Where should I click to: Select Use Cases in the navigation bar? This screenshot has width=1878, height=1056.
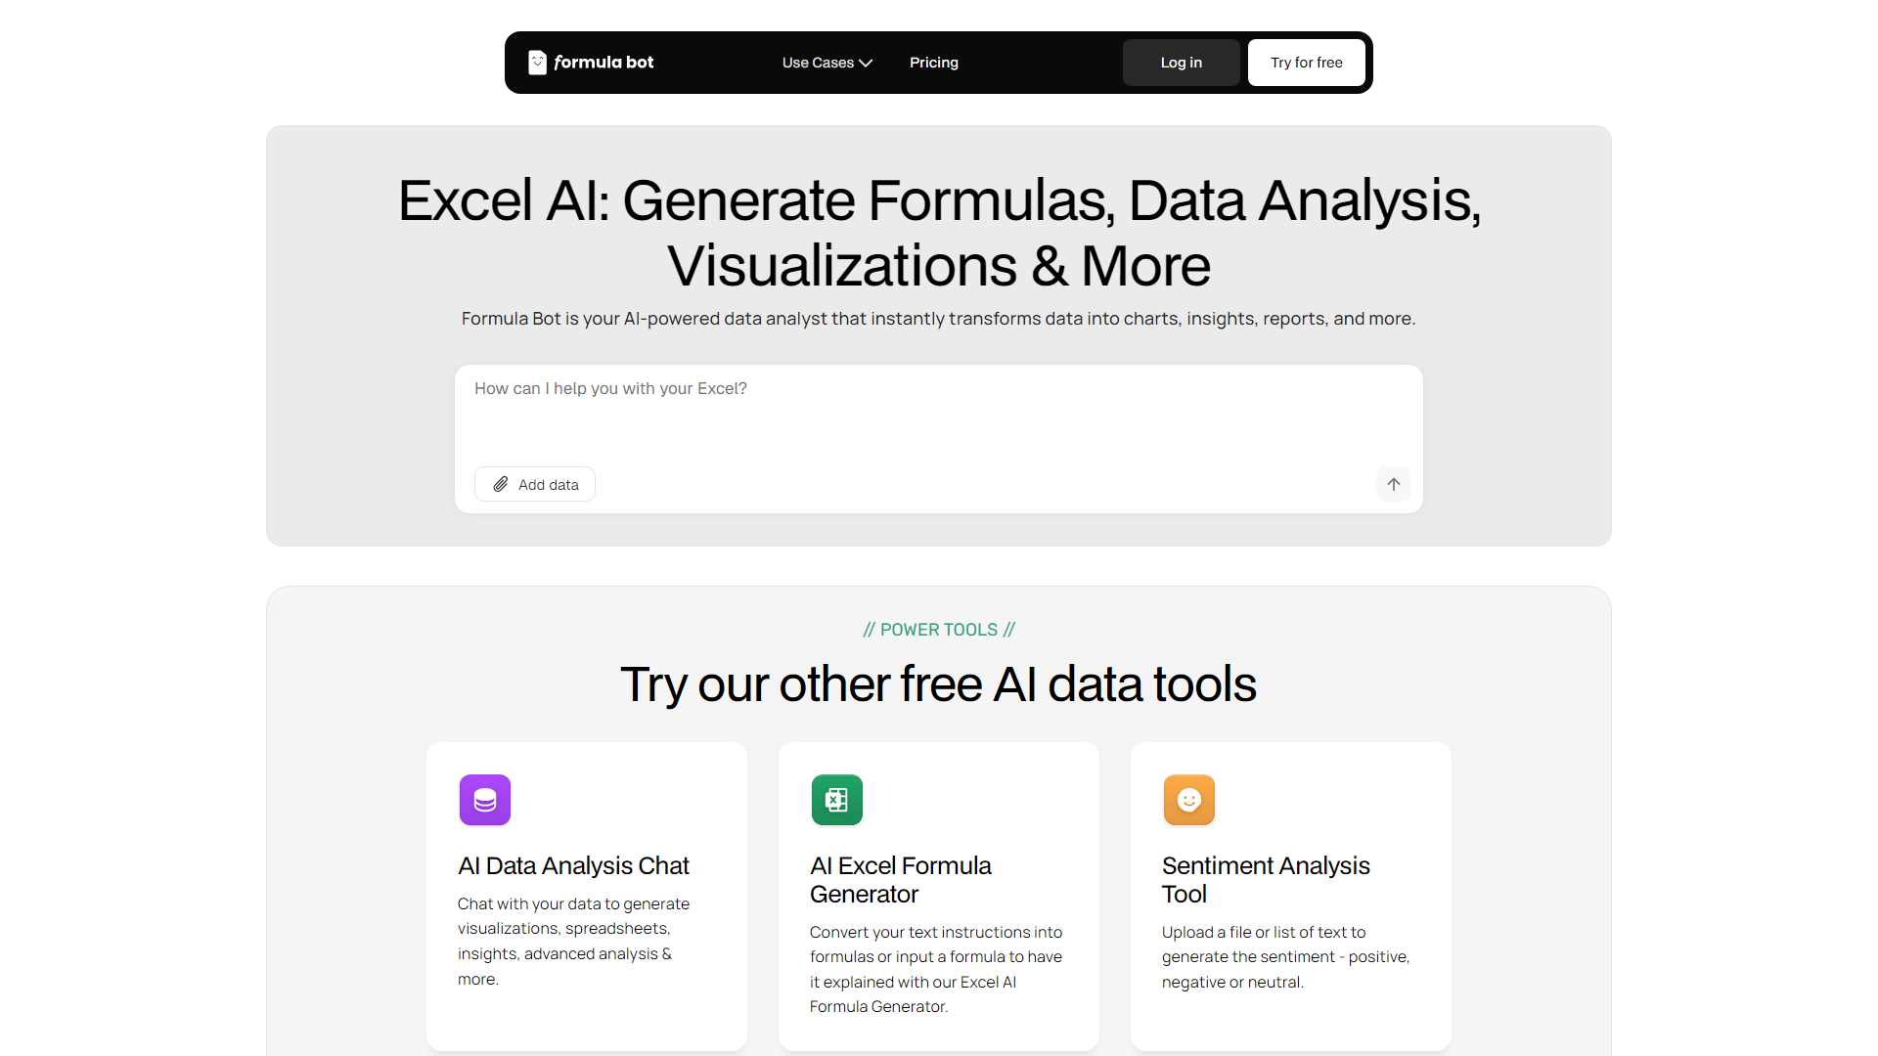(820, 62)
